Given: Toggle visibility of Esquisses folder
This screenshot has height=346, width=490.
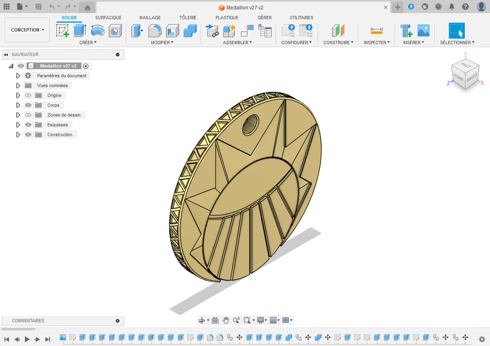Looking at the screenshot, I should (x=28, y=125).
